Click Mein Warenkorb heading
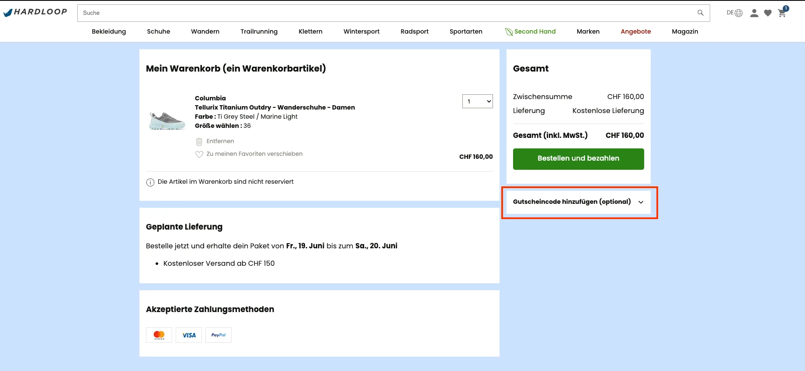 (x=236, y=69)
